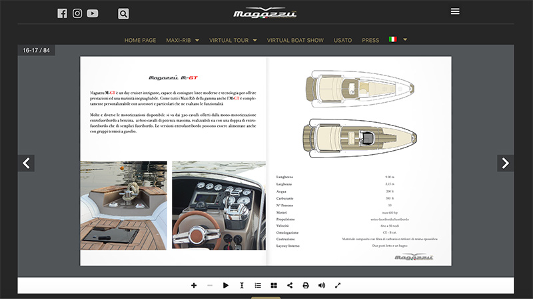The height and width of the screenshot is (299, 533).
Task: Click the Motori spec label
Action: tap(281, 212)
